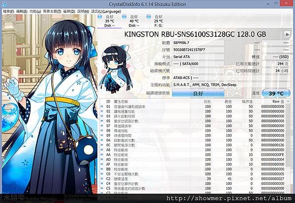Viewport: 295px width, 203px height.
Task: Open the 編輯(E) menu
Action: 22,11
